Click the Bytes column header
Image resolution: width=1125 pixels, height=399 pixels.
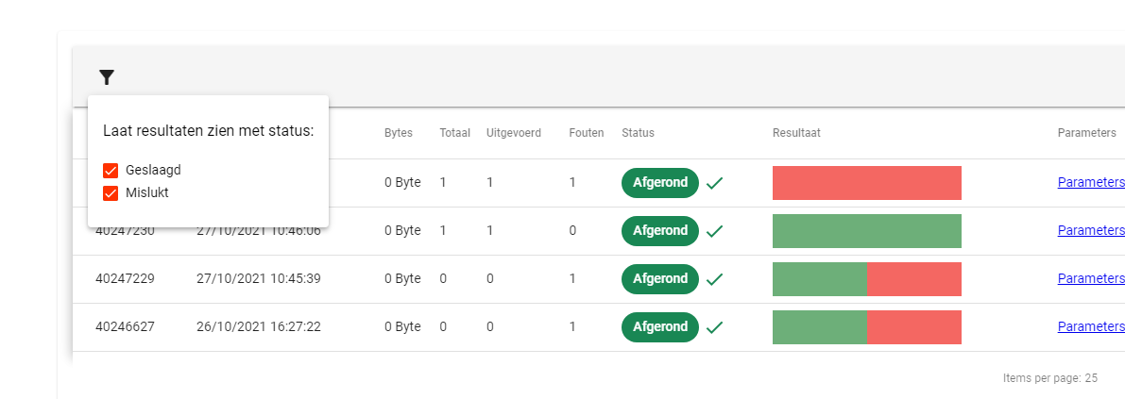click(x=398, y=133)
